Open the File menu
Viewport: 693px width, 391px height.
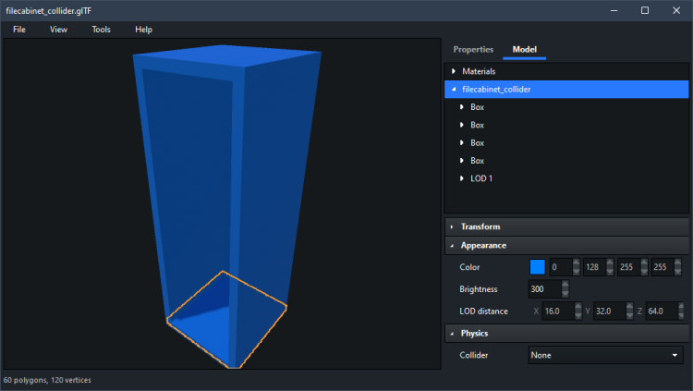coord(19,30)
